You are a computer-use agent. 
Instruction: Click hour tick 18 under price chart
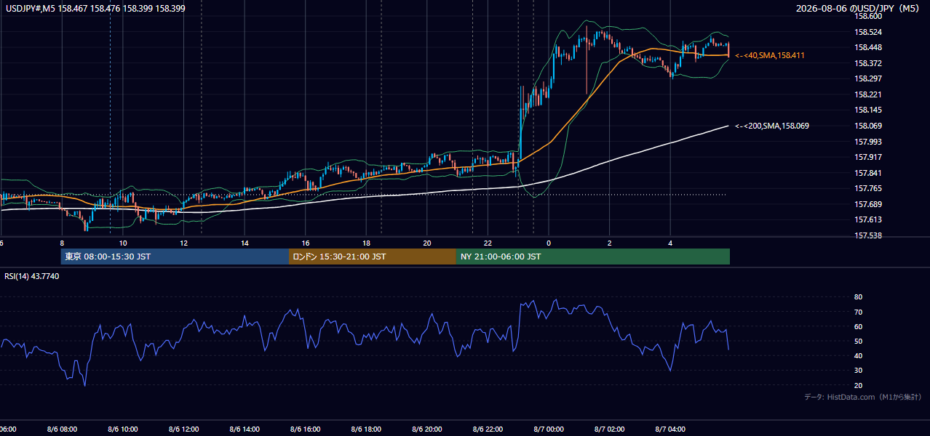point(366,243)
